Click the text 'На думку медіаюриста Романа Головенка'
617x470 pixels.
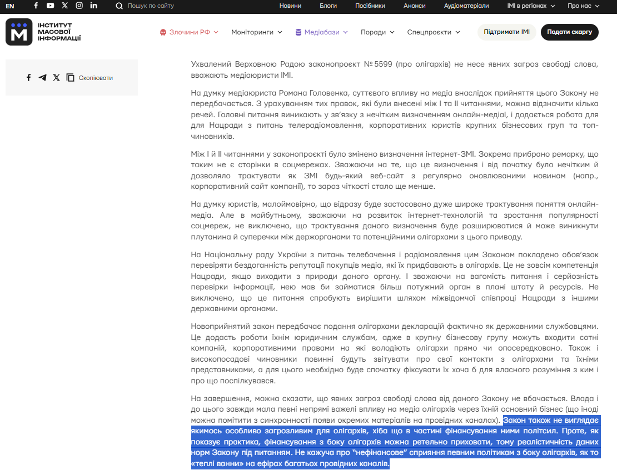tap(270, 93)
